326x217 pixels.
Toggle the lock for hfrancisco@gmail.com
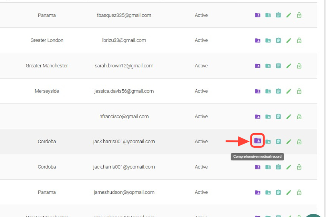pos(299,116)
